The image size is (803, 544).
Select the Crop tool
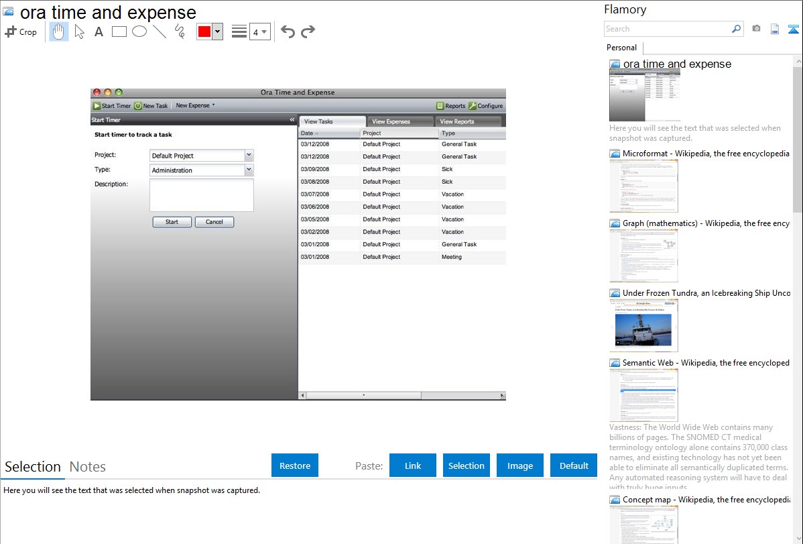point(21,32)
